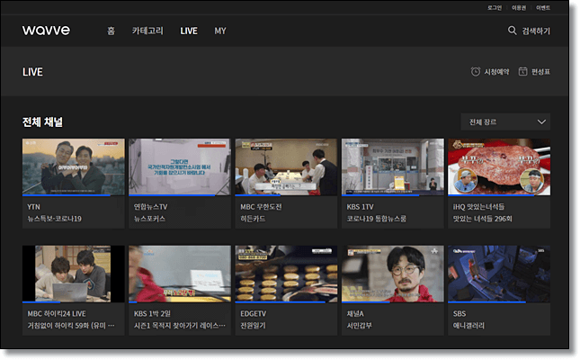Click the 로그인 link
The image size is (580, 360).
[x=495, y=7]
